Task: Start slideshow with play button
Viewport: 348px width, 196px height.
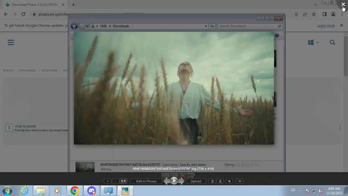Action: coord(174,180)
